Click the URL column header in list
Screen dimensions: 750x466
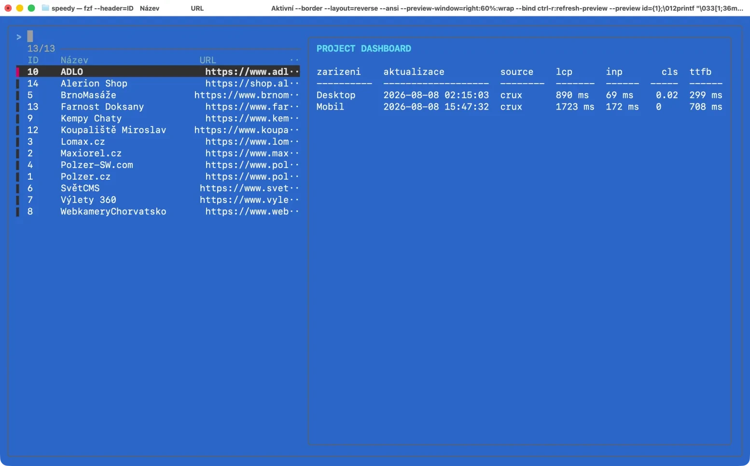(x=208, y=60)
